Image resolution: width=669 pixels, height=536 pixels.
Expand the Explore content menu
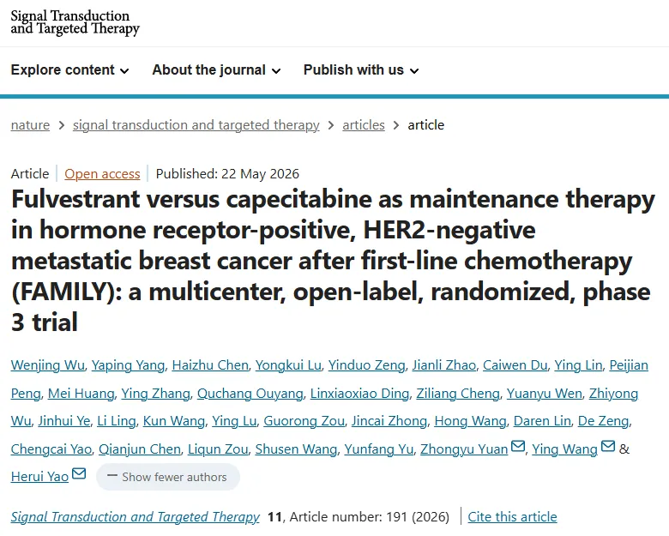pos(69,70)
